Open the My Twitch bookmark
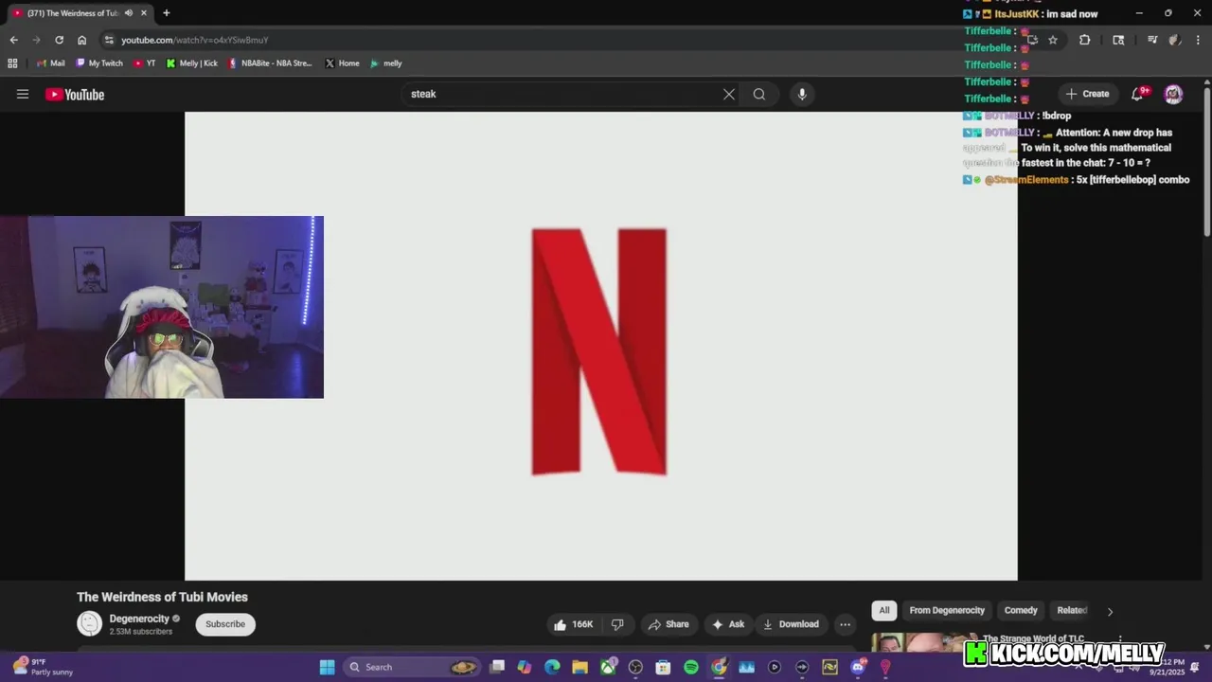The image size is (1212, 682). [x=99, y=63]
